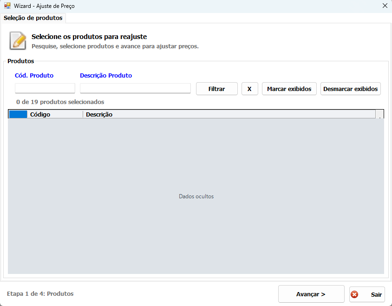Click the Produtos group box label
The image size is (392, 306).
pos(21,61)
